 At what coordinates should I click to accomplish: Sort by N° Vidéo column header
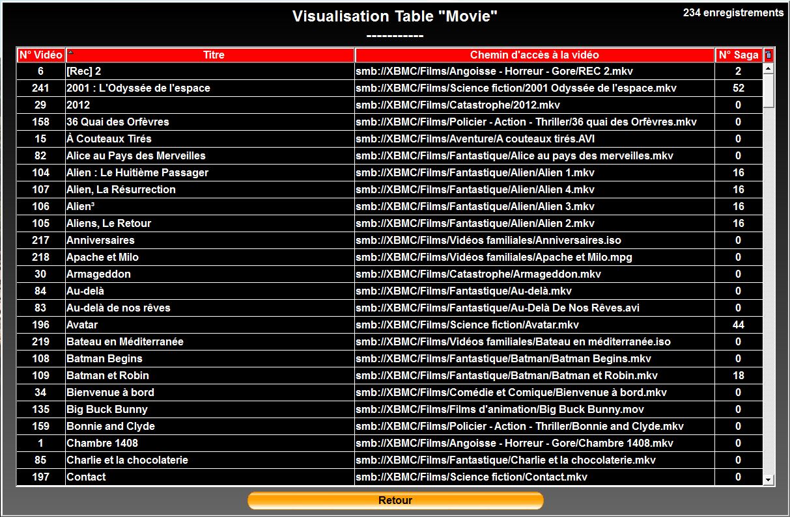[x=40, y=55]
